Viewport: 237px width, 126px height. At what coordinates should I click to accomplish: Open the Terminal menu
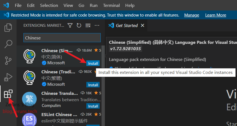click(111, 5)
